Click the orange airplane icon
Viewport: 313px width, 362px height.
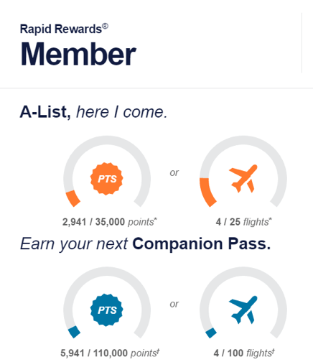click(243, 179)
